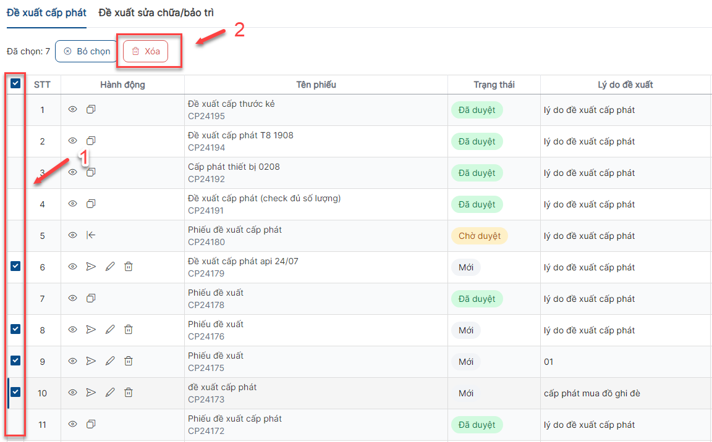
Task: Toggle the select-all header checkbox
Action: pyautogui.click(x=15, y=83)
